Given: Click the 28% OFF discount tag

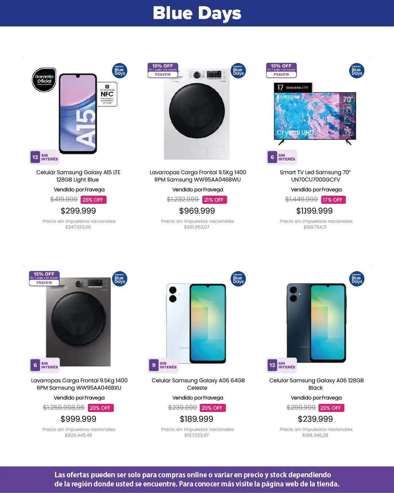Looking at the screenshot, I should point(93,200).
